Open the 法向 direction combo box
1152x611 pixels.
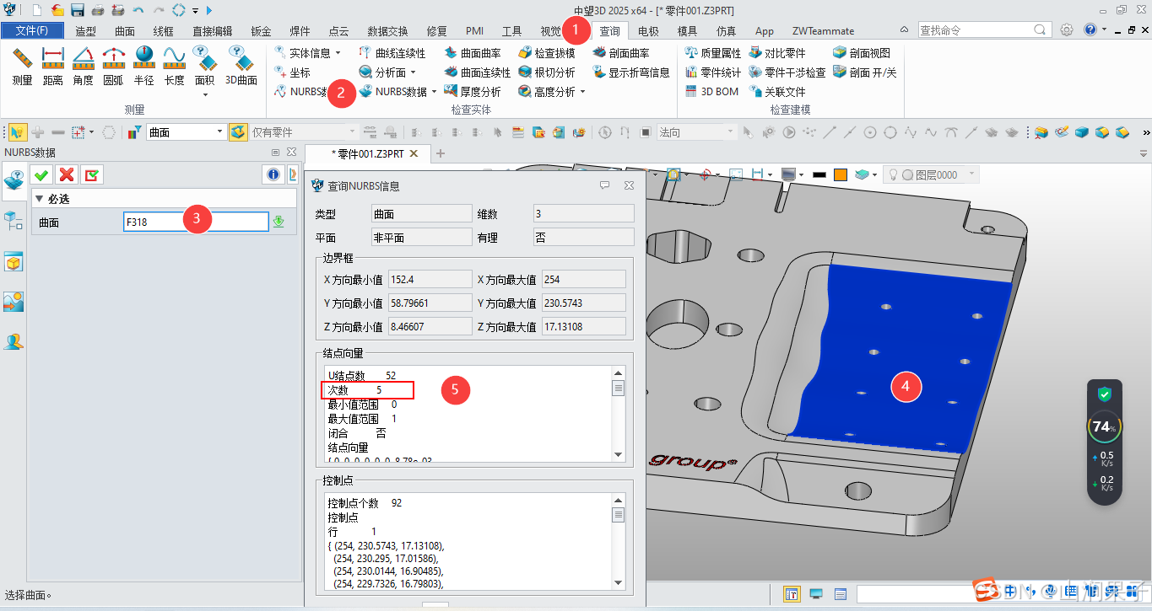(x=697, y=132)
